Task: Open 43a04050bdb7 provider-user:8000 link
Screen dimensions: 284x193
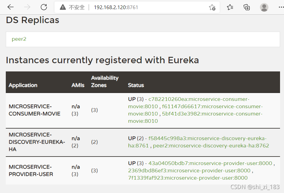Action: (210, 163)
